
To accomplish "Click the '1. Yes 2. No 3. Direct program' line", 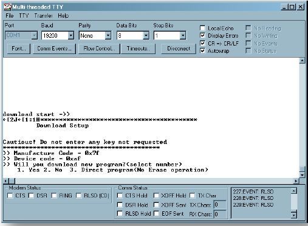I will click(x=113, y=170).
